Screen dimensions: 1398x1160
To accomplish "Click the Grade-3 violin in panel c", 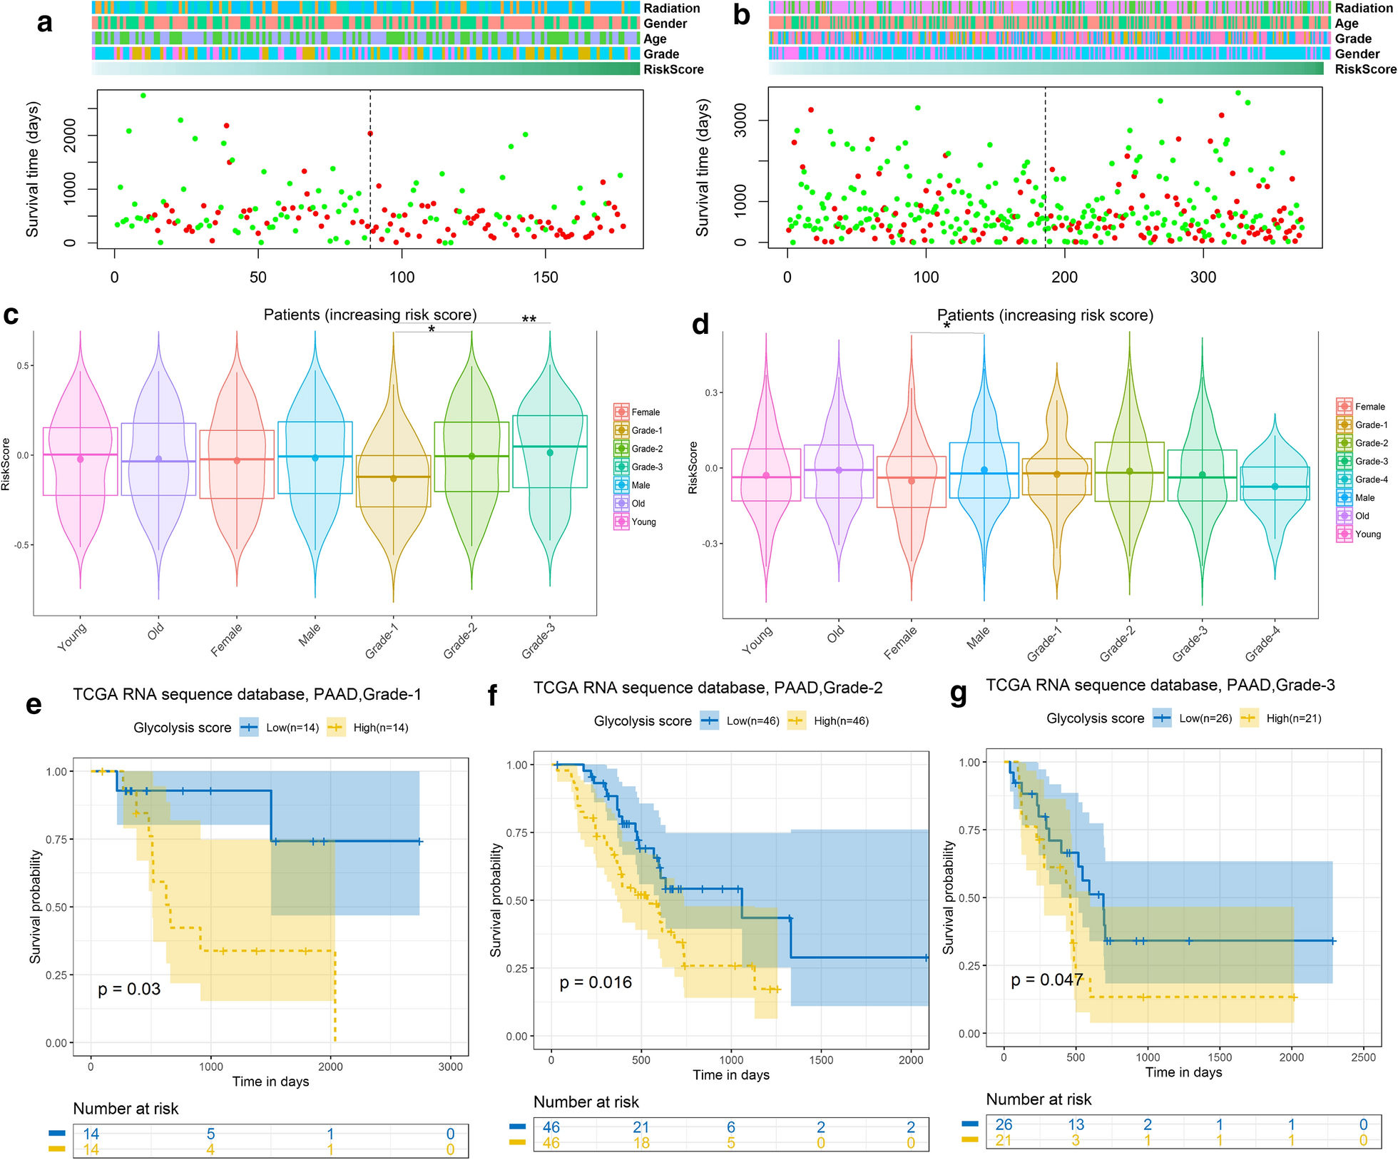I will (550, 458).
